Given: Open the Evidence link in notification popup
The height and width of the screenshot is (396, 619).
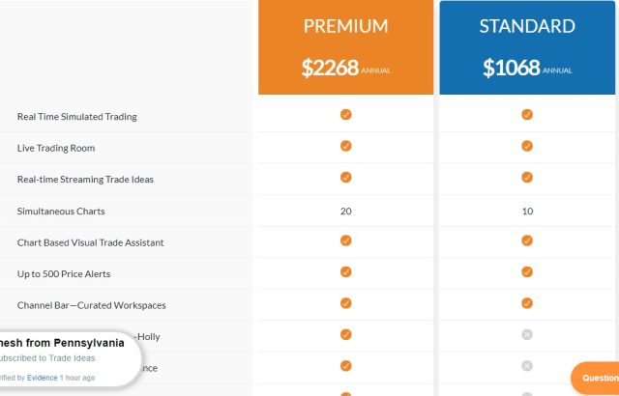Looking at the screenshot, I should (x=42, y=378).
